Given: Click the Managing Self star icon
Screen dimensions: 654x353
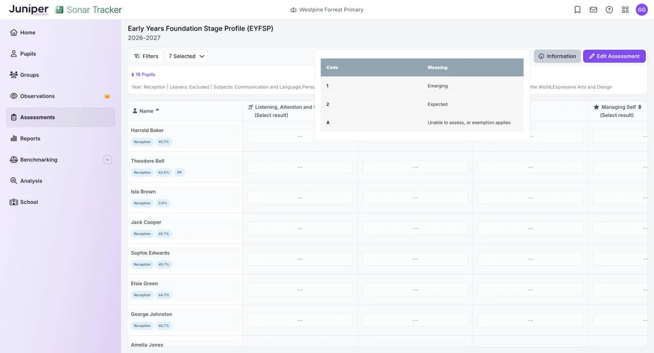Looking at the screenshot, I should pos(596,107).
